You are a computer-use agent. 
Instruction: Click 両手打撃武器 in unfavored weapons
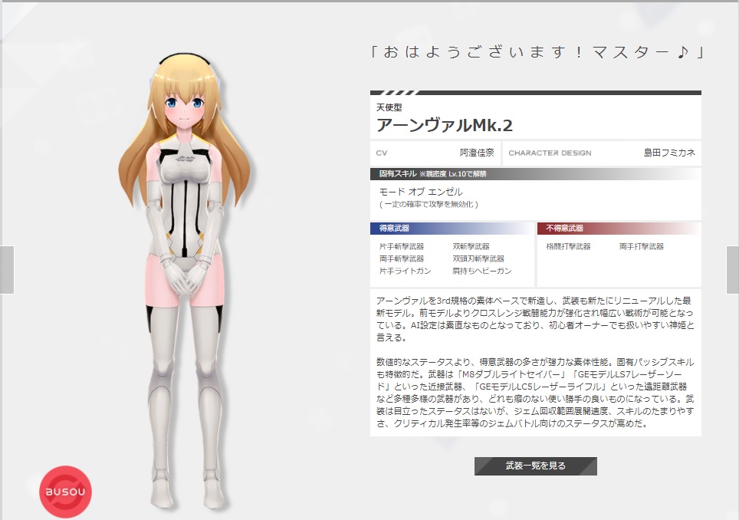click(641, 247)
